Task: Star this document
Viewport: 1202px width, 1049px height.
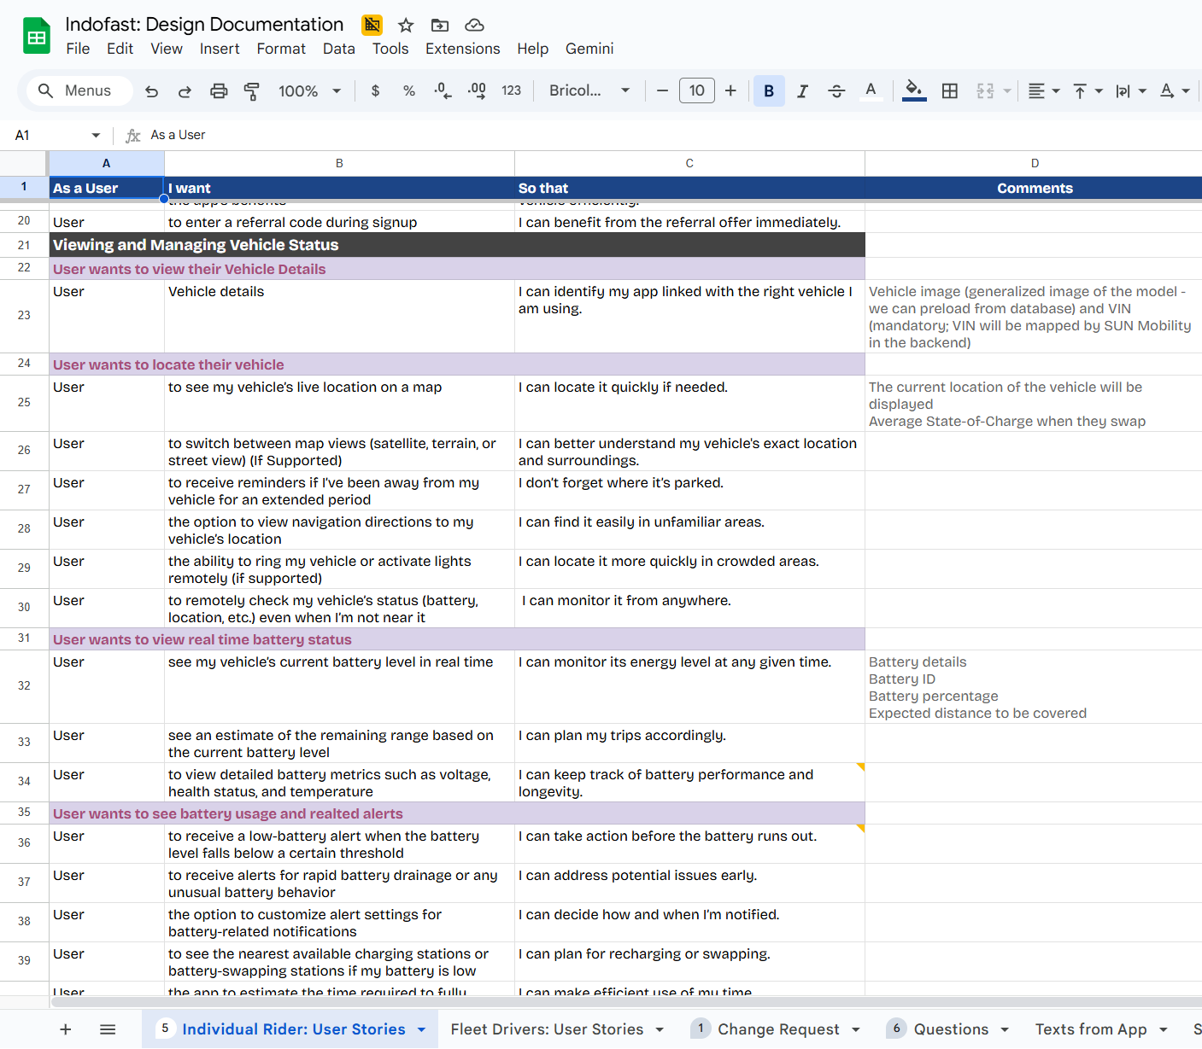Action: tap(406, 26)
